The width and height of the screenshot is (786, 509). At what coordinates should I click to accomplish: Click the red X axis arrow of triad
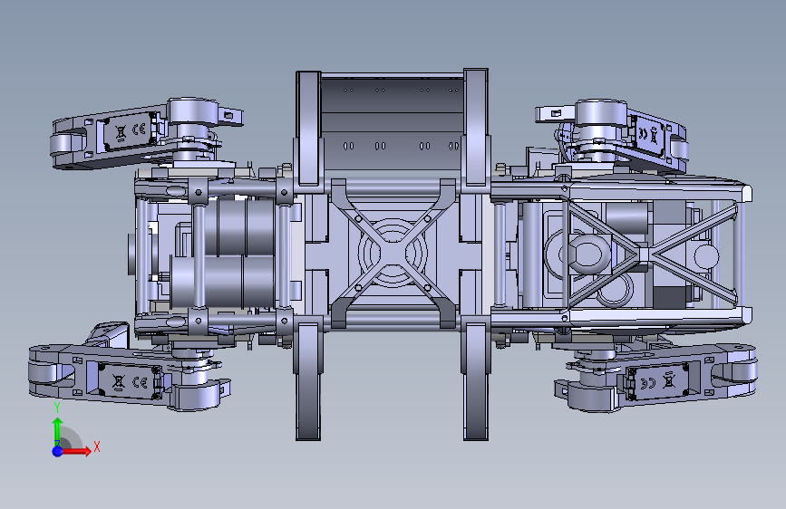[x=76, y=451]
